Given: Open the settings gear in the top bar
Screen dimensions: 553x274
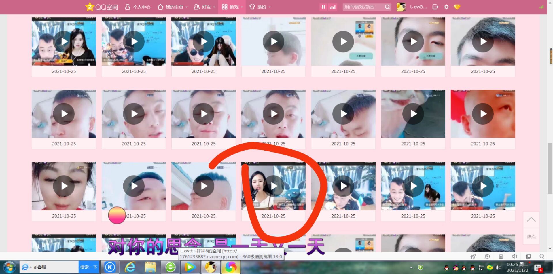Looking at the screenshot, I should point(446,7).
